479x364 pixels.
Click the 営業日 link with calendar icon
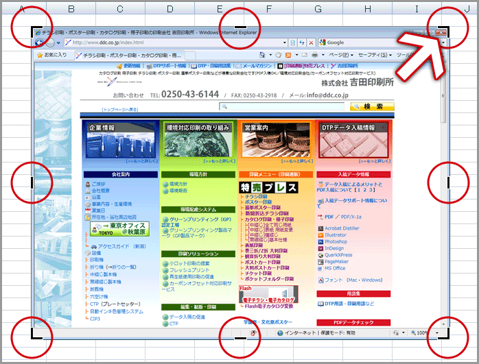pyautogui.click(x=95, y=210)
